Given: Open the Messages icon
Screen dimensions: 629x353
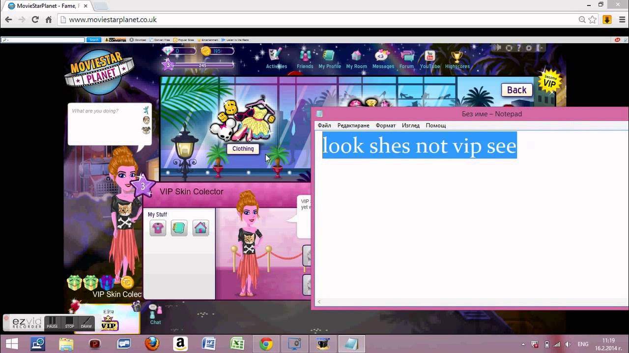Looking at the screenshot, I should click(383, 58).
